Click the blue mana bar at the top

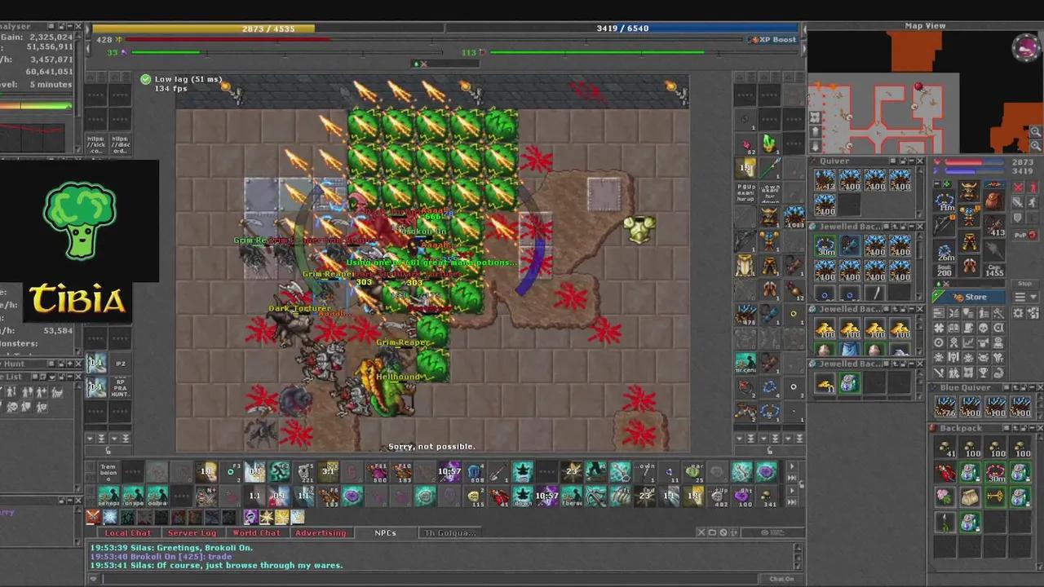(x=622, y=29)
